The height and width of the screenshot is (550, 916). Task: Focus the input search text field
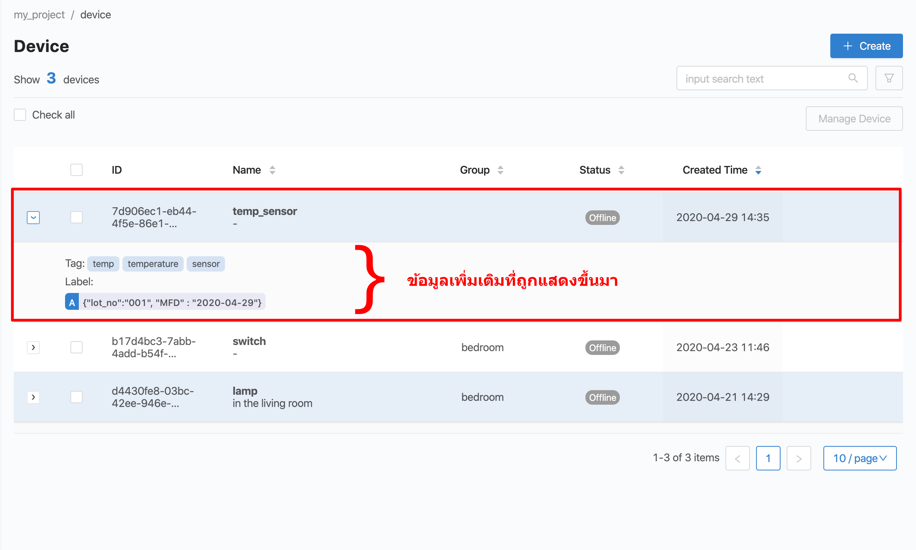772,78
